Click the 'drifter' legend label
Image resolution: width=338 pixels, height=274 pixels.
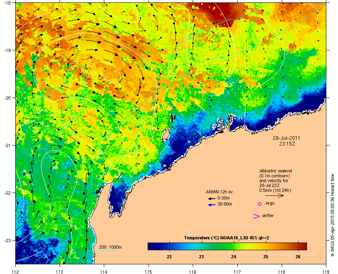click(x=268, y=216)
